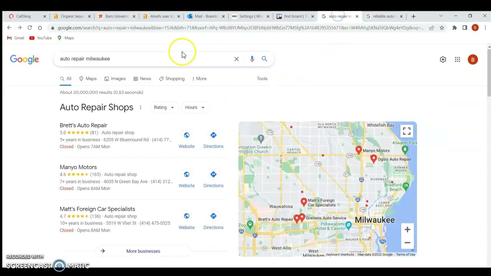Image resolution: width=491 pixels, height=276 pixels.
Task: Open Manyo Motors website icon
Action: tap(186, 174)
